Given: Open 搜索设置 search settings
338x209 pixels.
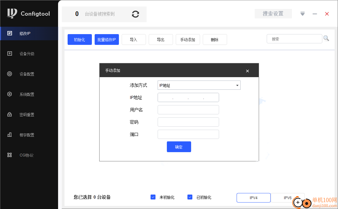Looking at the screenshot, I should click(x=273, y=14).
